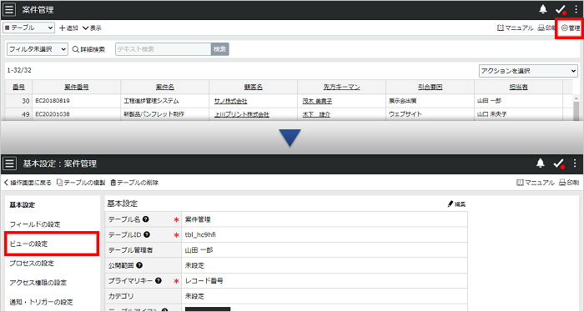Sort by 担当者 column header
Screen dimensions: 584x312
(x=518, y=87)
